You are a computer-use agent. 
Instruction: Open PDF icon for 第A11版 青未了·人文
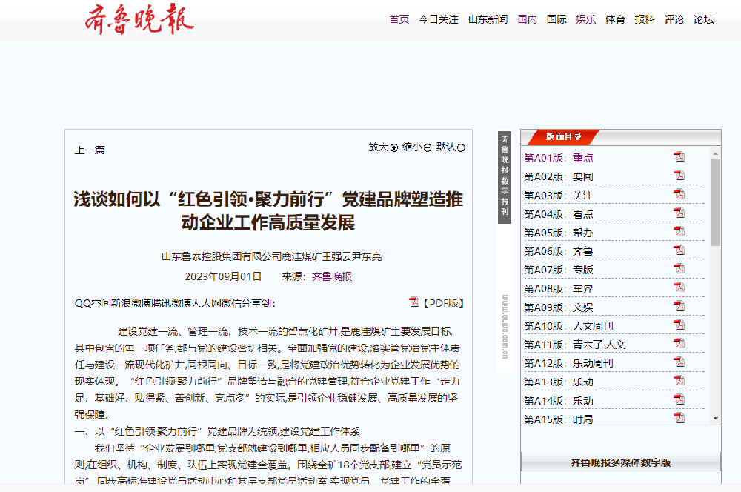[679, 344]
